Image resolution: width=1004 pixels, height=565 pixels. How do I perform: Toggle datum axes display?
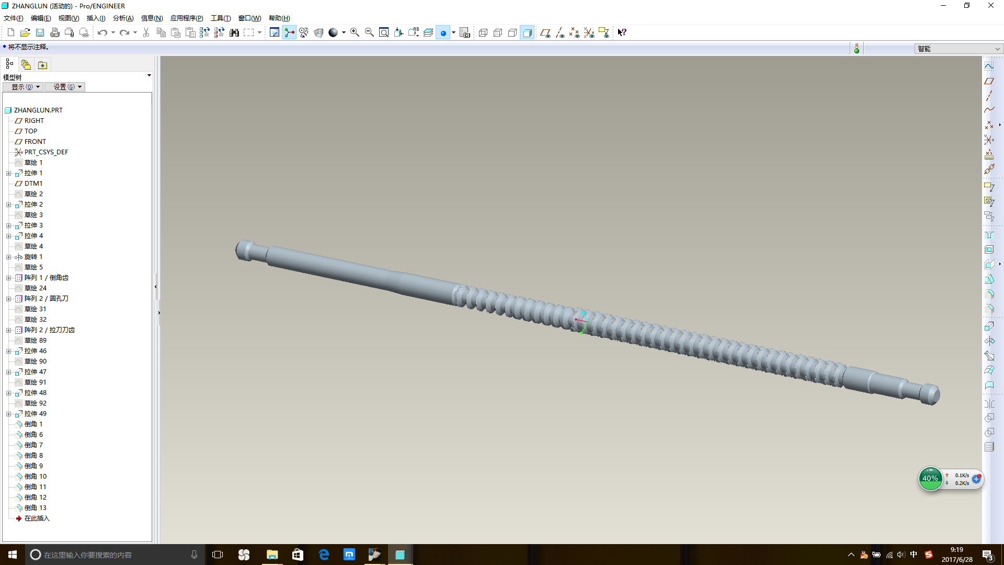click(x=560, y=32)
